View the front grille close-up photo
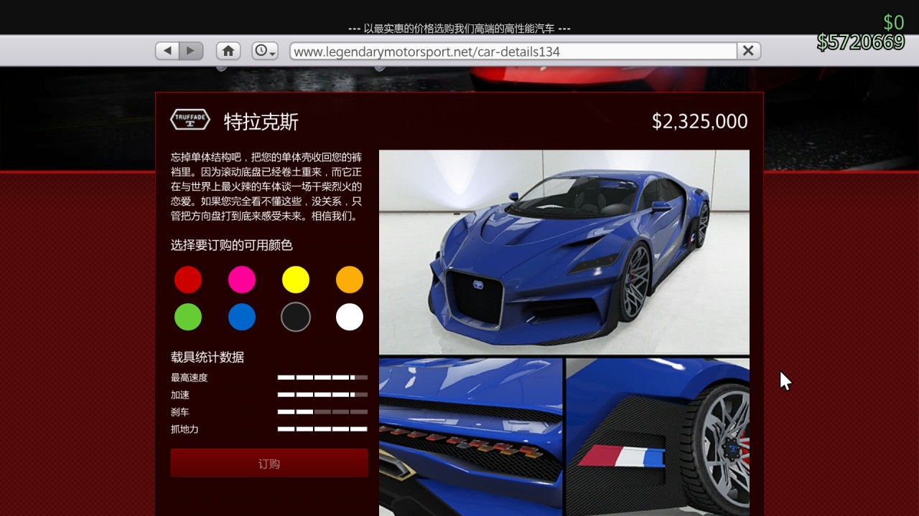The image size is (919, 516). pos(470,437)
